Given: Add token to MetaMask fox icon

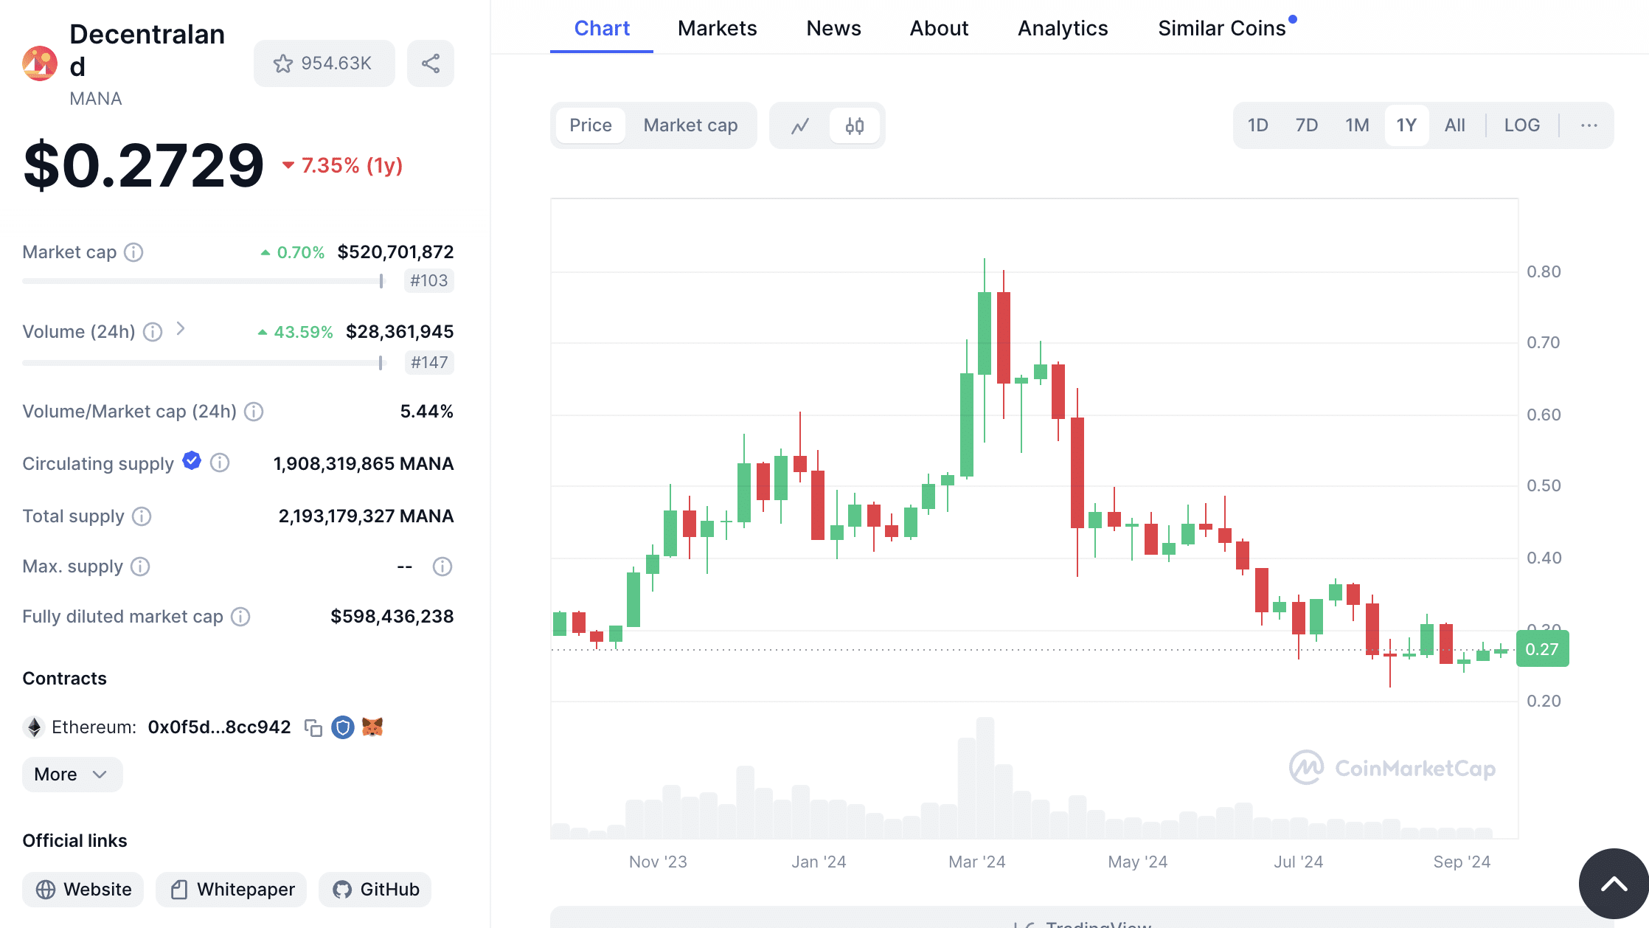Looking at the screenshot, I should 372,727.
